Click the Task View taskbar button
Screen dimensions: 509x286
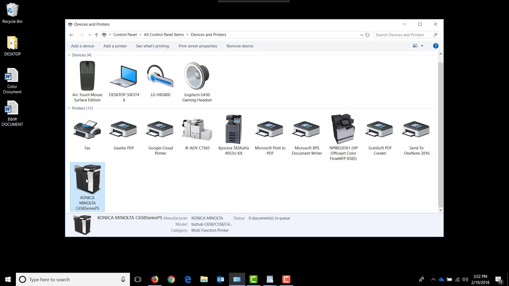(138, 280)
